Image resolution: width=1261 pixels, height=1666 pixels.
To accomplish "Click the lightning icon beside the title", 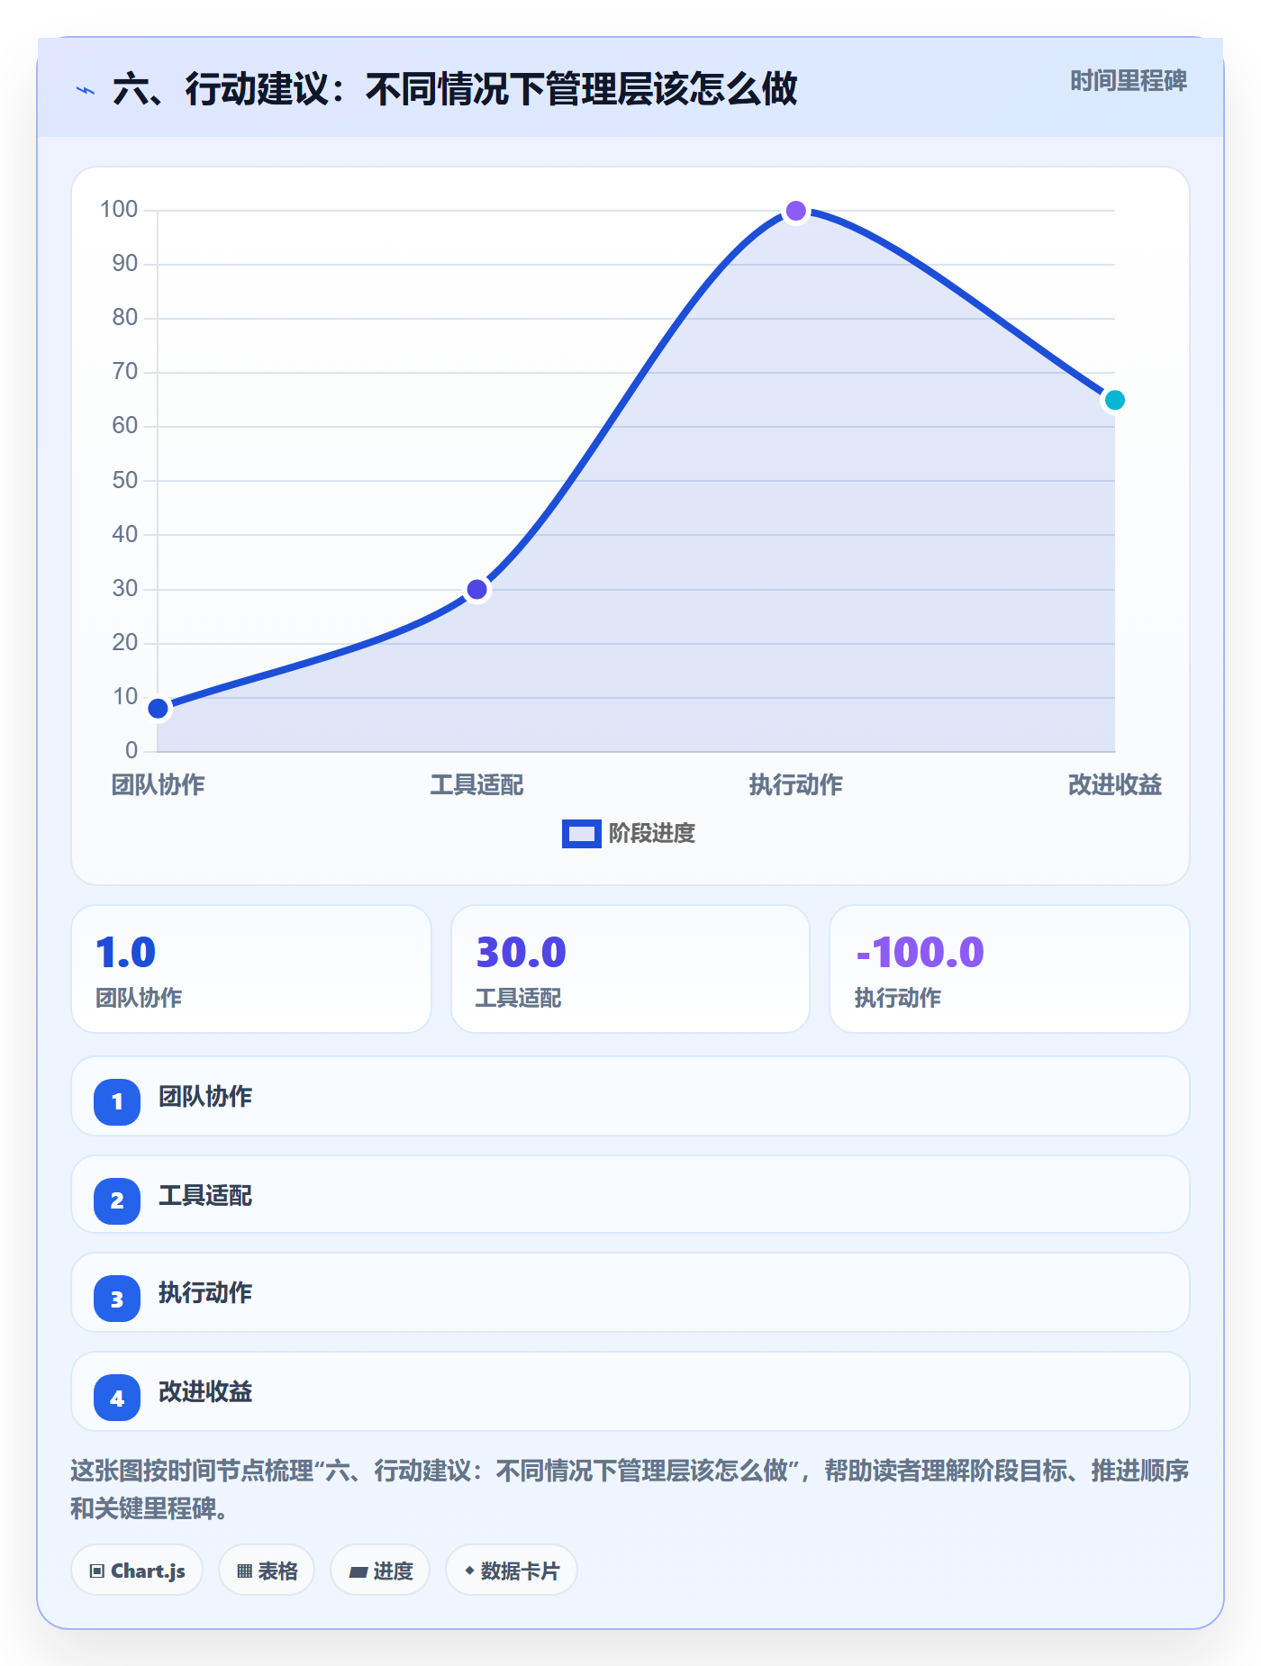I will (86, 91).
